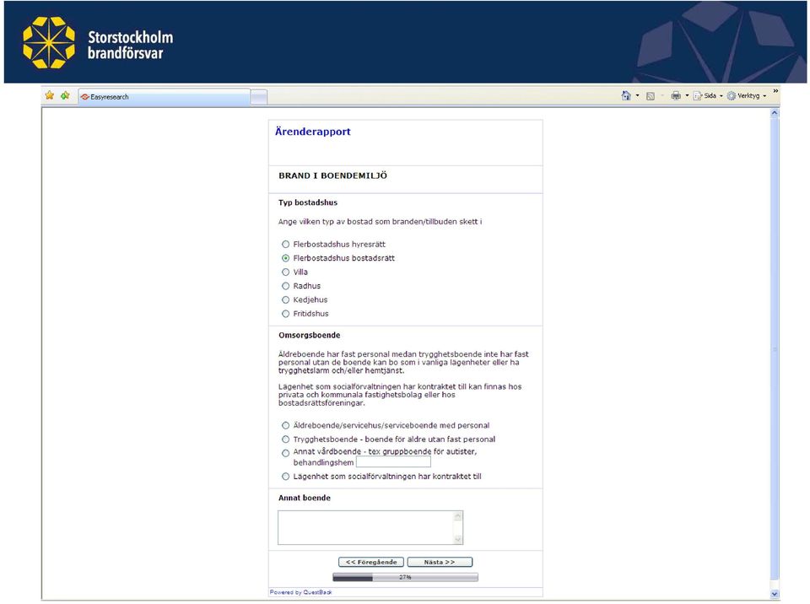Expand the Home button dropdown arrow
This screenshot has height=604, width=810.
[x=638, y=95]
